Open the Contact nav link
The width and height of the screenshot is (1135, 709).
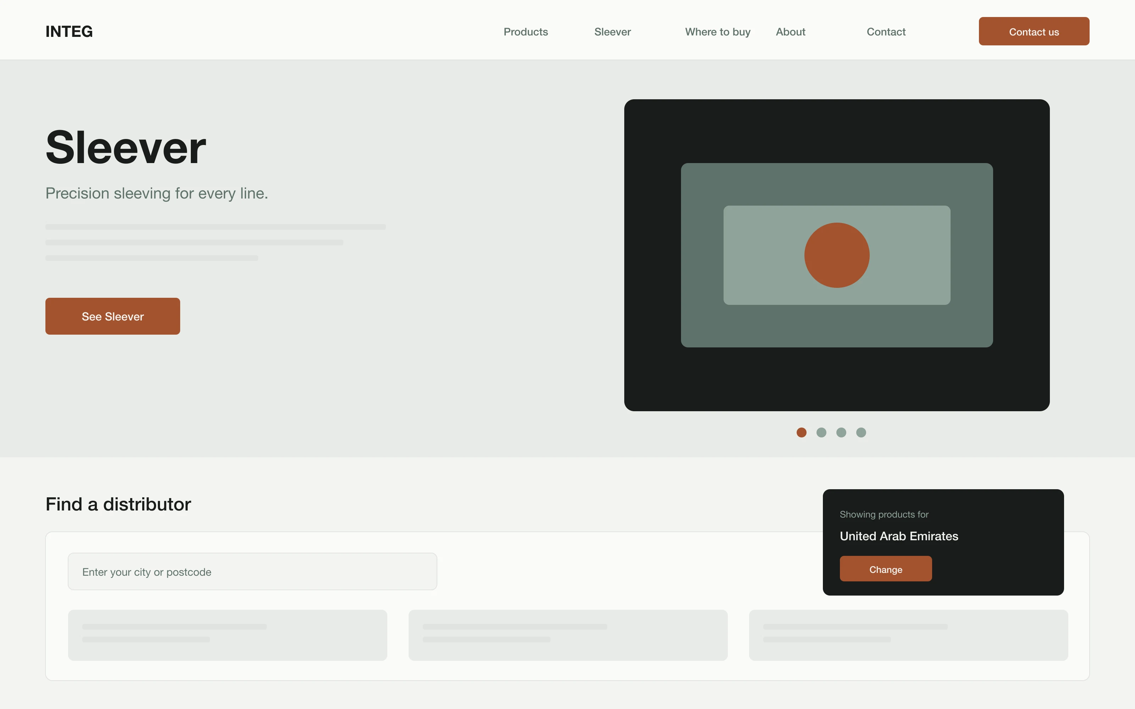[886, 32]
